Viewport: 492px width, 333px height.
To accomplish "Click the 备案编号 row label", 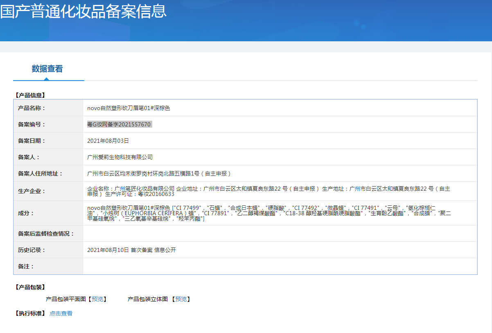I will click(x=32, y=124).
